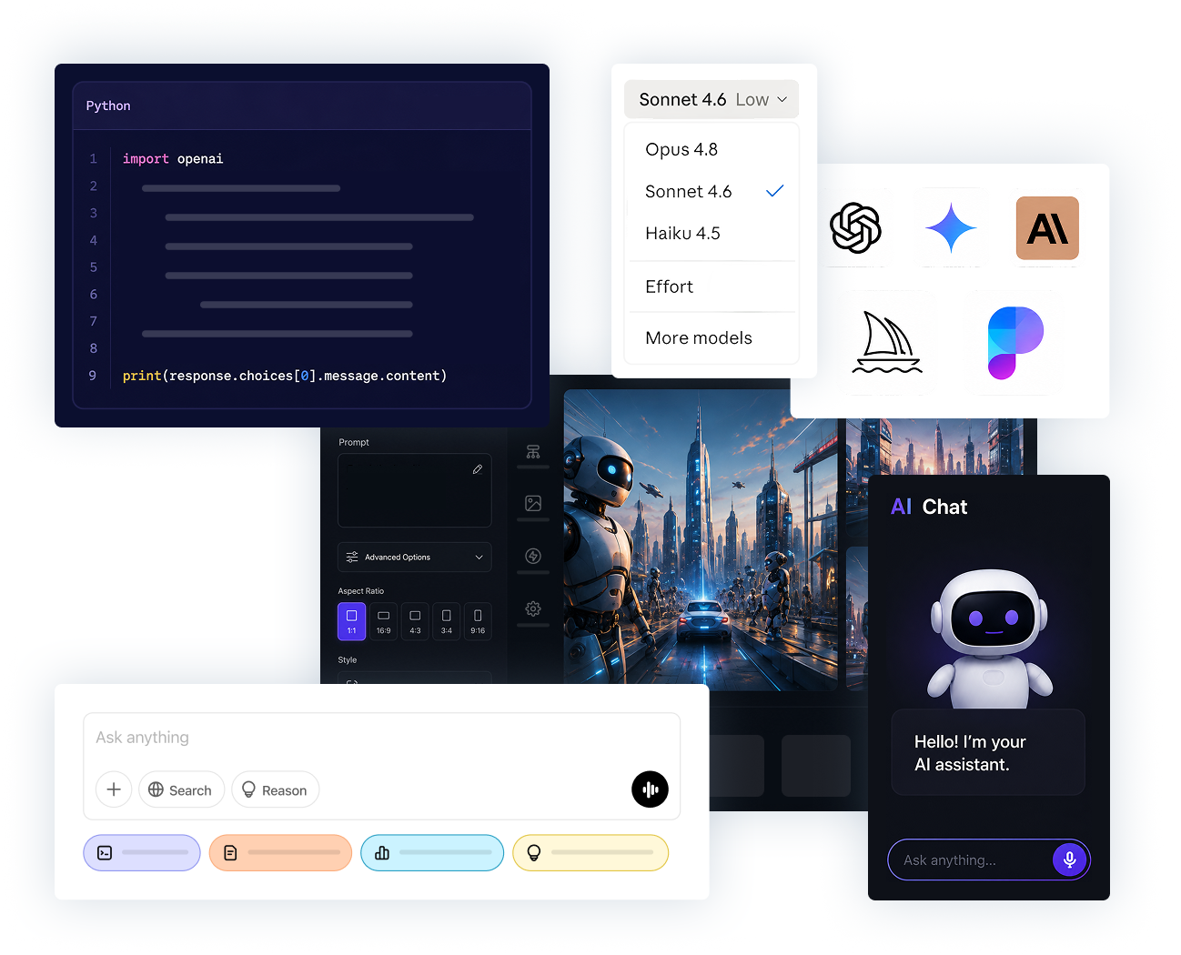Click the Python label in code panel
The width and height of the screenshot is (1181, 955).
(x=108, y=106)
